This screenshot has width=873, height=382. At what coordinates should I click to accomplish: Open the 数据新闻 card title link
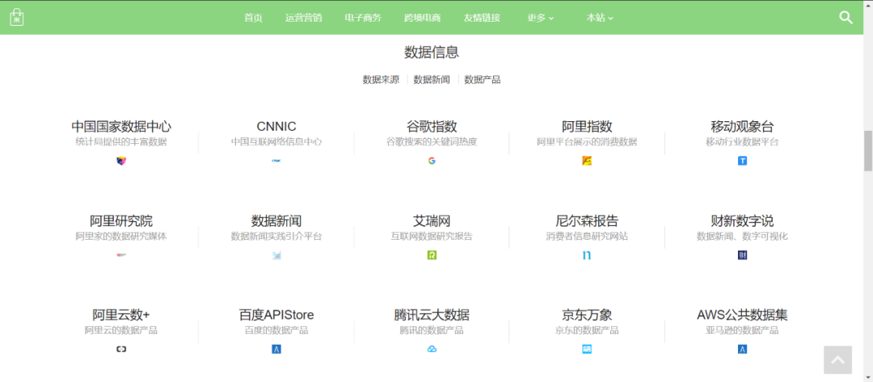tap(276, 220)
